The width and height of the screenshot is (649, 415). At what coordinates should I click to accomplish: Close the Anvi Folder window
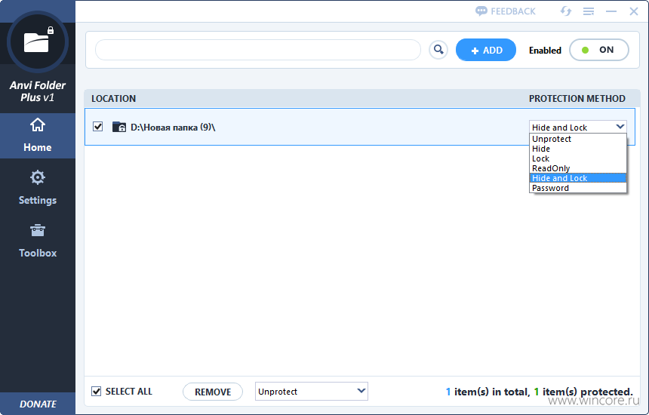634,11
